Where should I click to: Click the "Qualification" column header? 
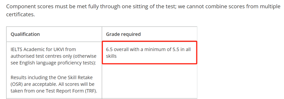coord(25,34)
